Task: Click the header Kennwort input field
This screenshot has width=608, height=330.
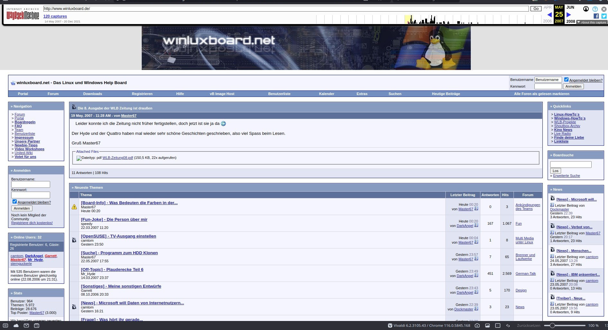Action: pyautogui.click(x=548, y=86)
